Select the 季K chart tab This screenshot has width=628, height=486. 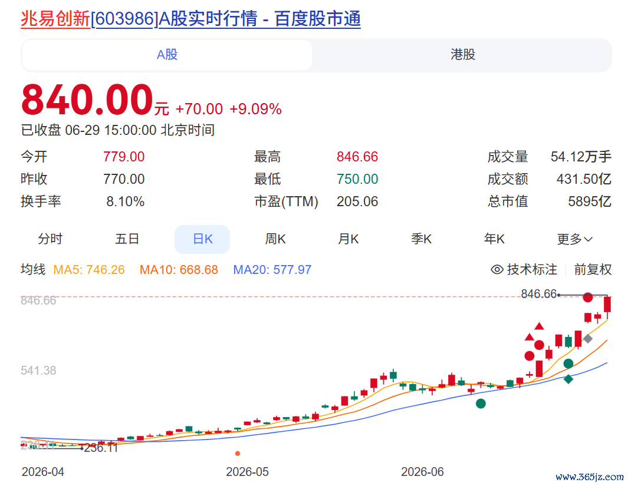[x=421, y=239]
